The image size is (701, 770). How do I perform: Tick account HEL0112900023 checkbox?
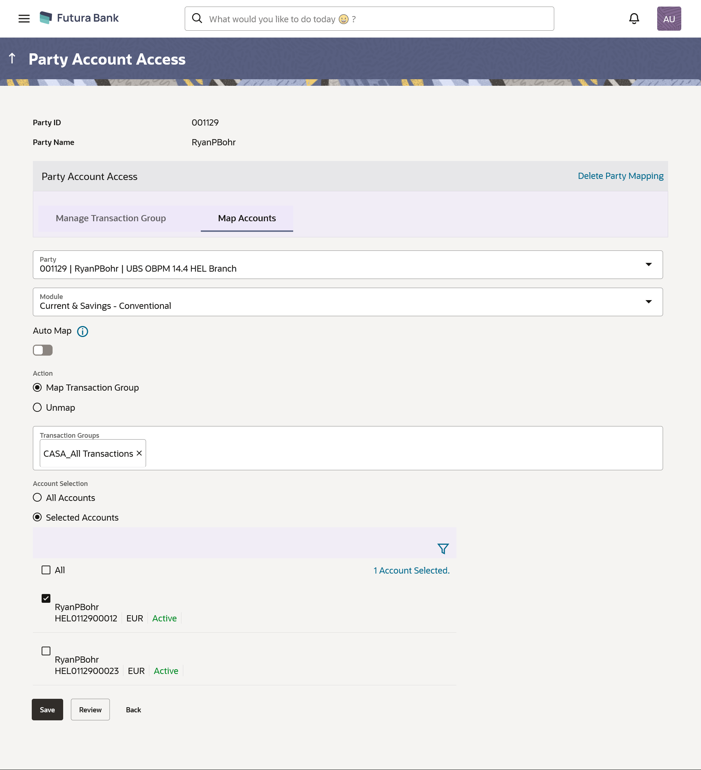point(46,651)
